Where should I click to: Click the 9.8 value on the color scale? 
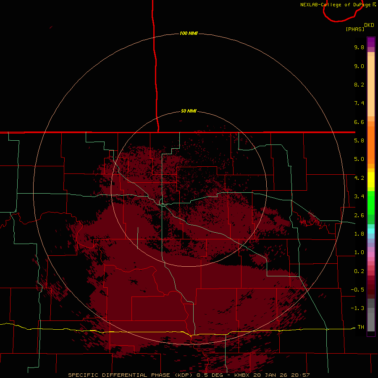click(359, 47)
